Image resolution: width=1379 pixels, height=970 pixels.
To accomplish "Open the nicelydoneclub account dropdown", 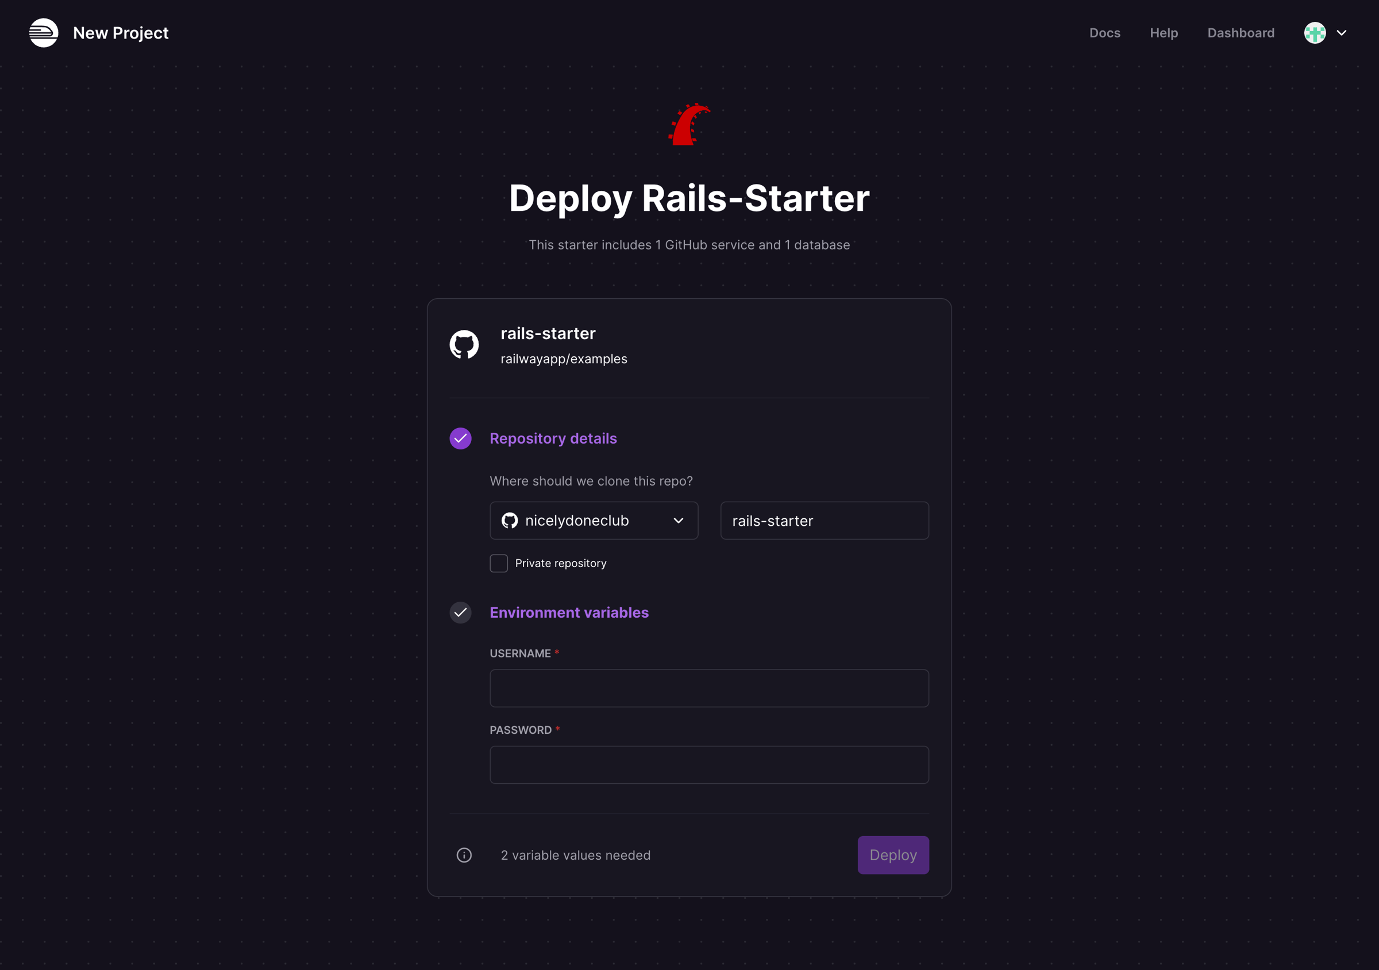I will (x=594, y=521).
